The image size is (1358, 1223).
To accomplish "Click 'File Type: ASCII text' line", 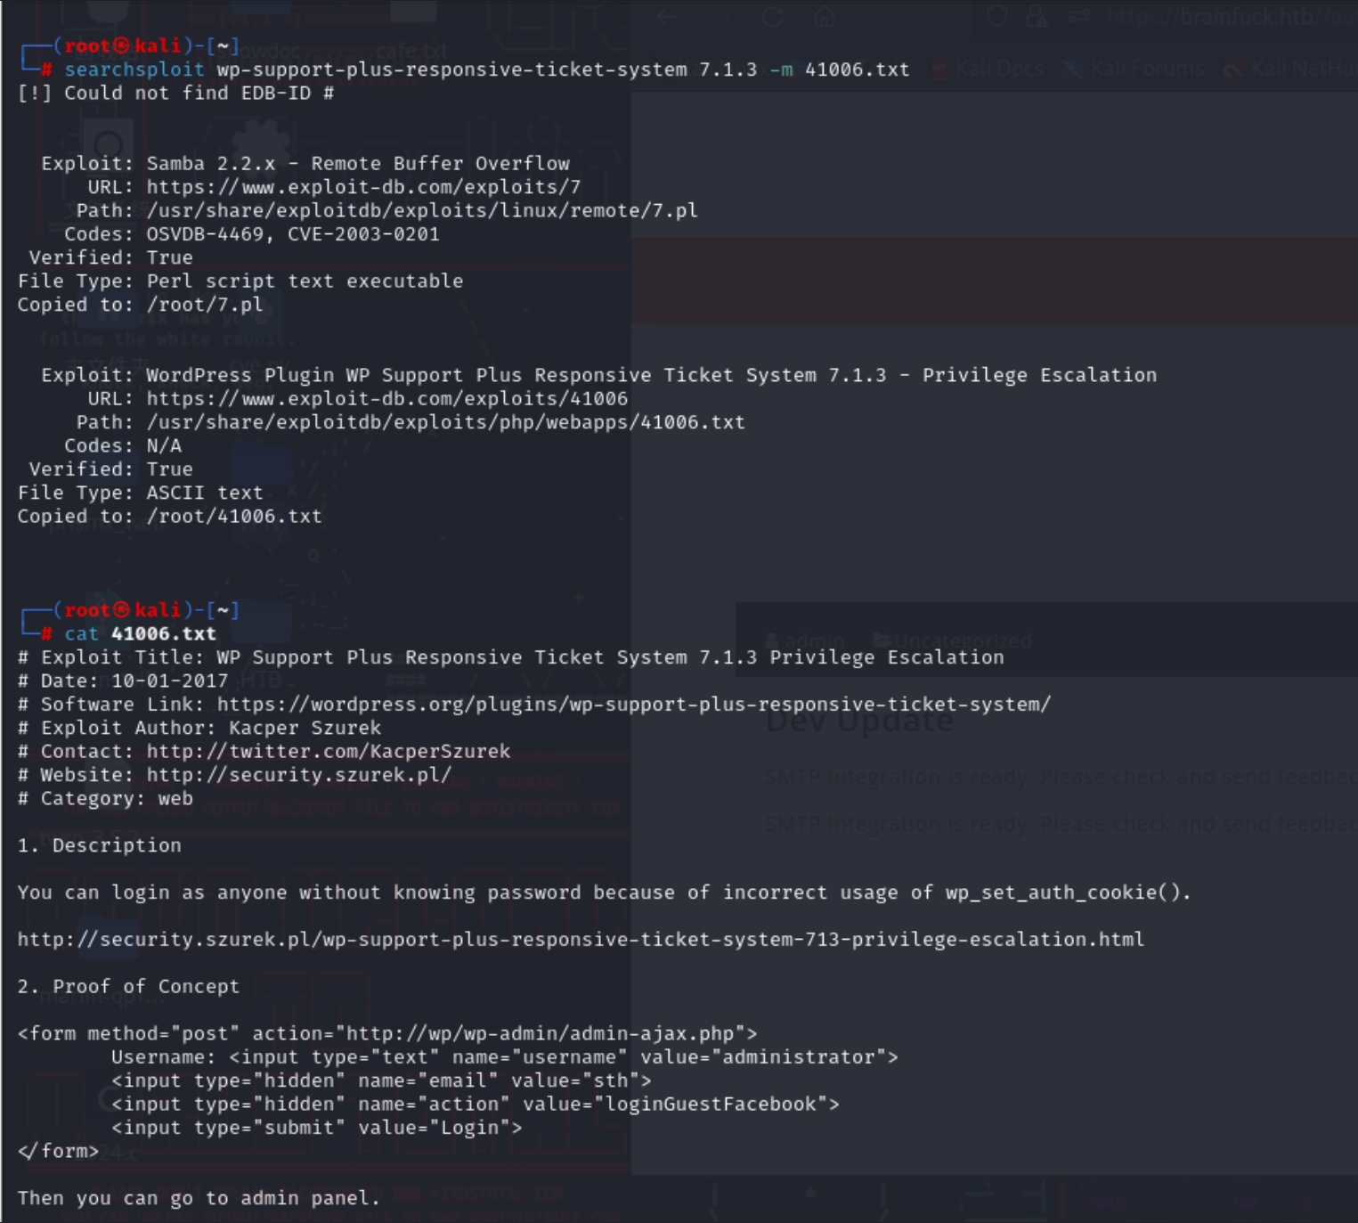I will pyautogui.click(x=141, y=493).
